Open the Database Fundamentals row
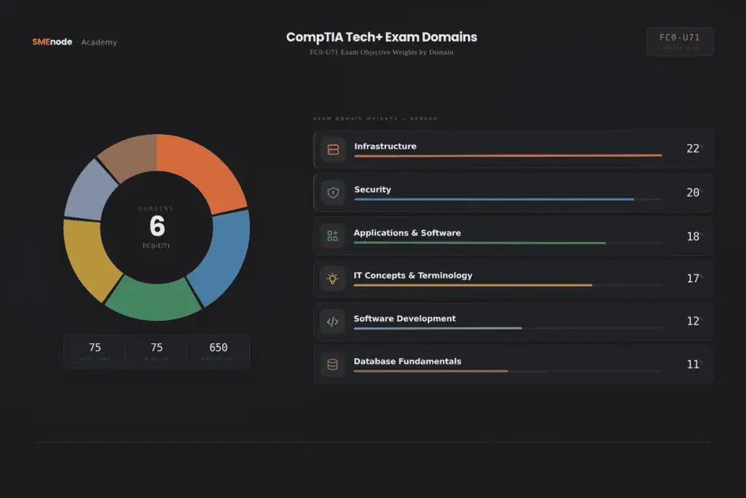This screenshot has height=498, width=746. point(513,364)
